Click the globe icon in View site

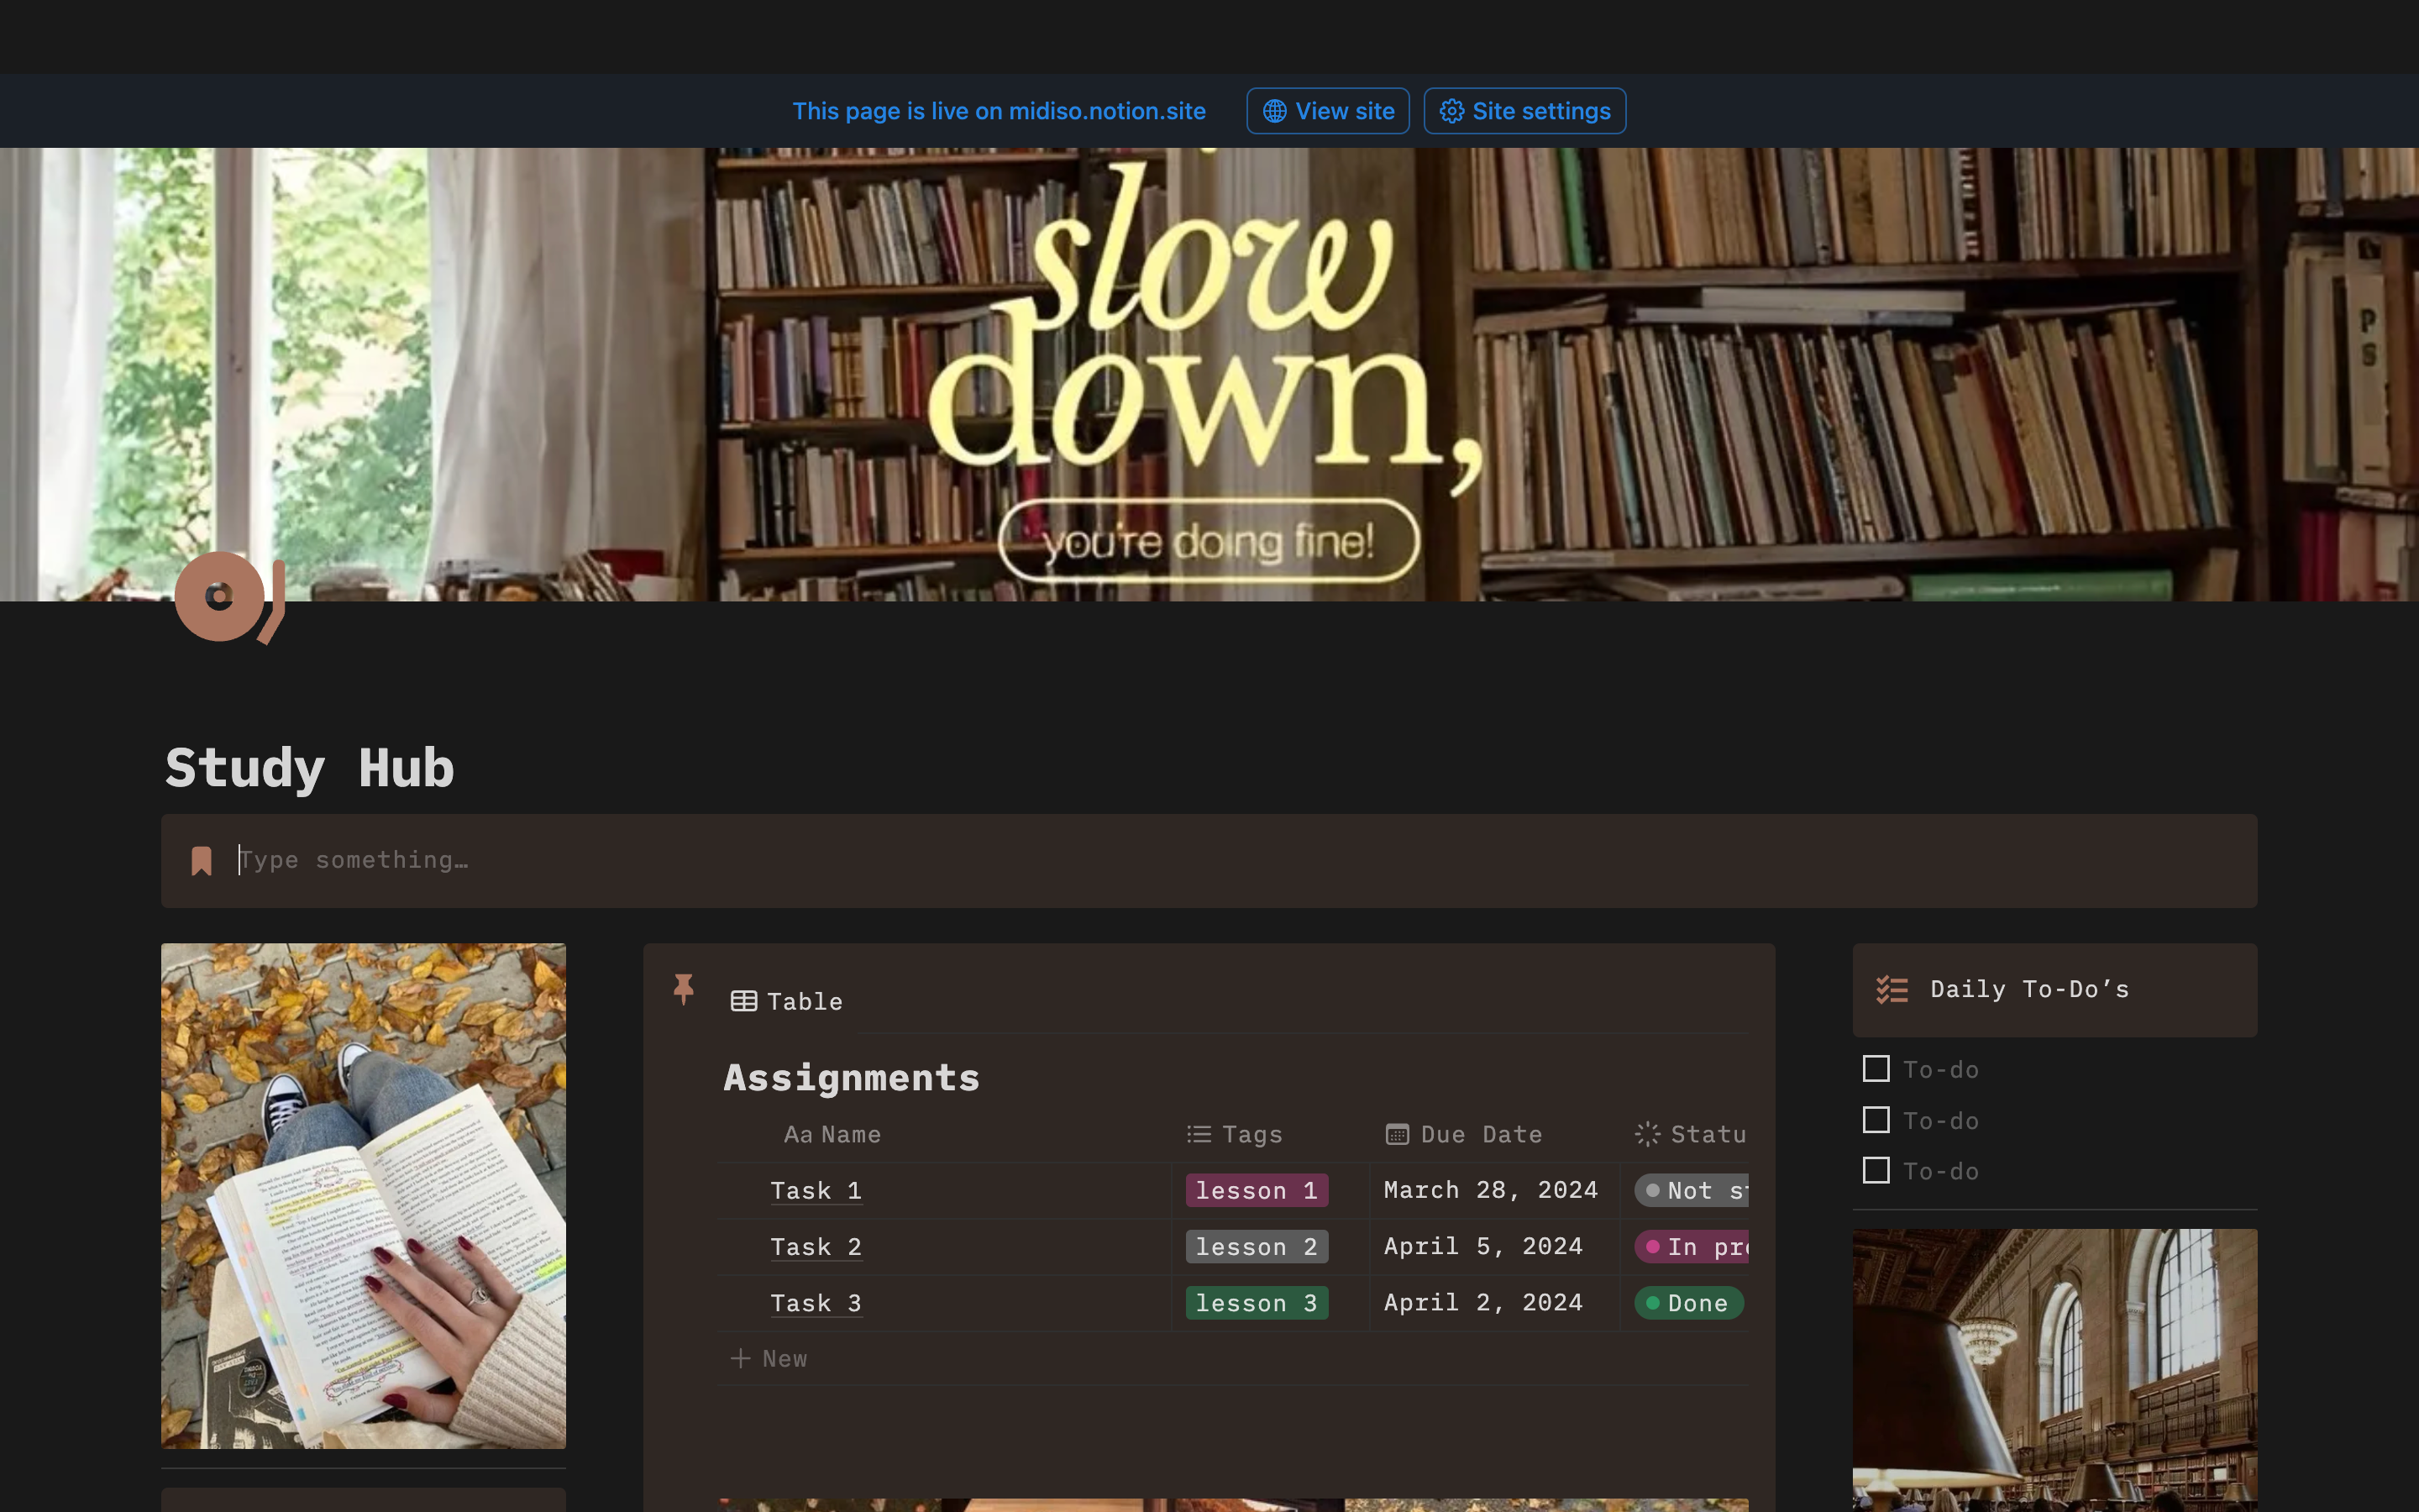pos(1274,111)
